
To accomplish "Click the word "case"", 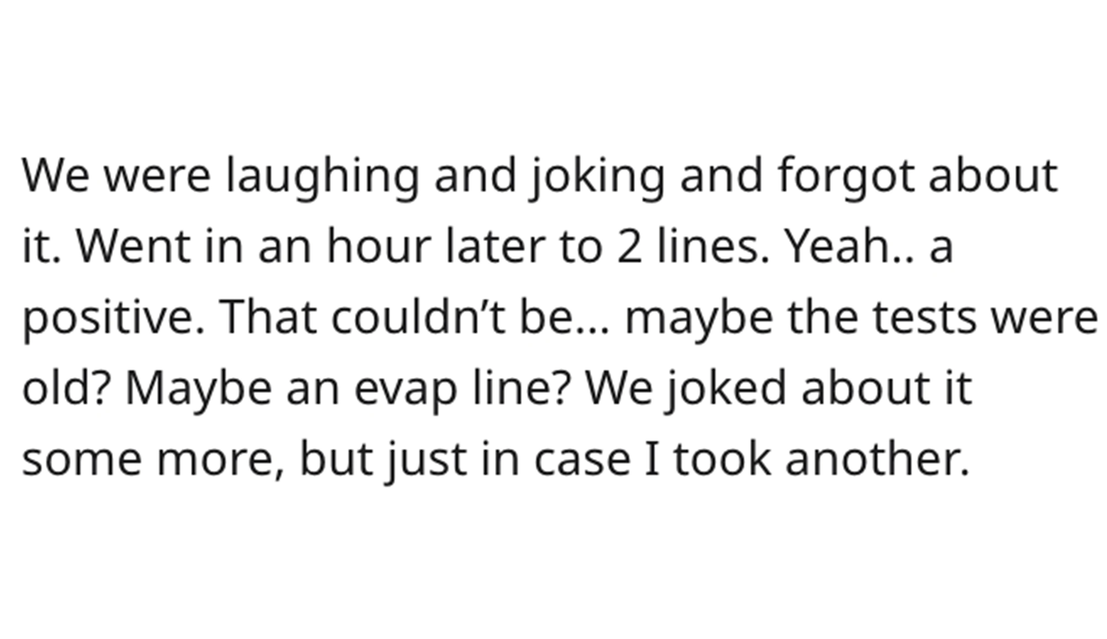I will coord(582,459).
